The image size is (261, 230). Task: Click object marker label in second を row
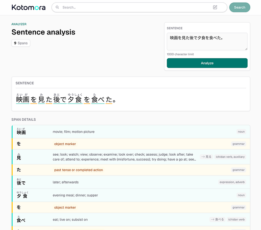(x=65, y=207)
